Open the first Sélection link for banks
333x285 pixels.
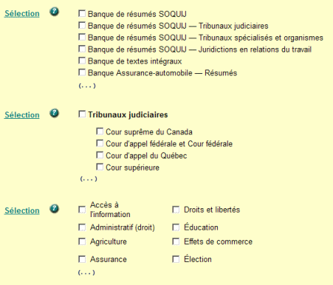(22, 13)
